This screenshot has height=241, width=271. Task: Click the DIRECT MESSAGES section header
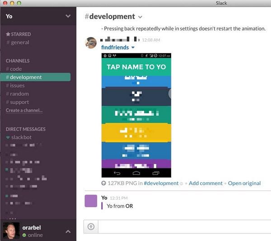(26, 130)
